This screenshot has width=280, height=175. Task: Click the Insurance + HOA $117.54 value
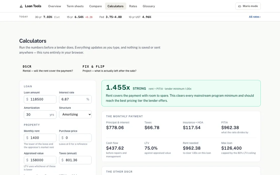192,128
